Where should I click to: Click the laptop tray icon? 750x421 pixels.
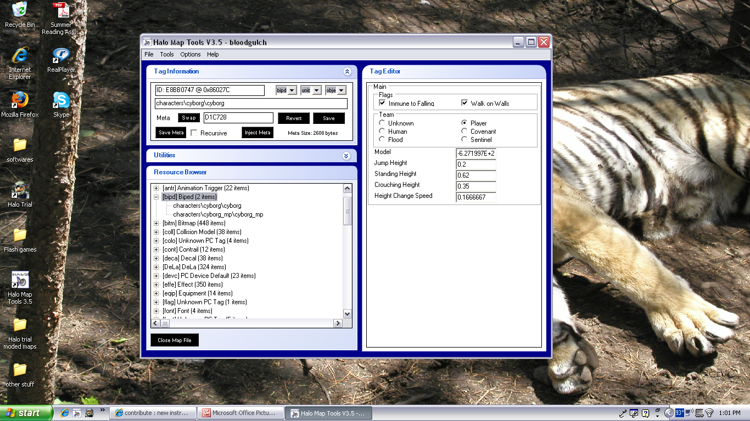click(x=699, y=413)
